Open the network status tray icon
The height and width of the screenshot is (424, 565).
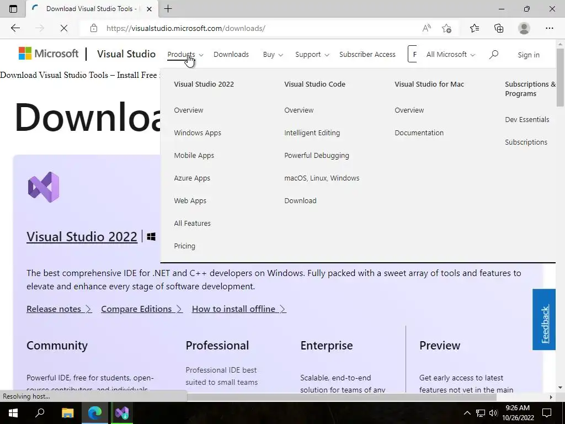(481, 413)
